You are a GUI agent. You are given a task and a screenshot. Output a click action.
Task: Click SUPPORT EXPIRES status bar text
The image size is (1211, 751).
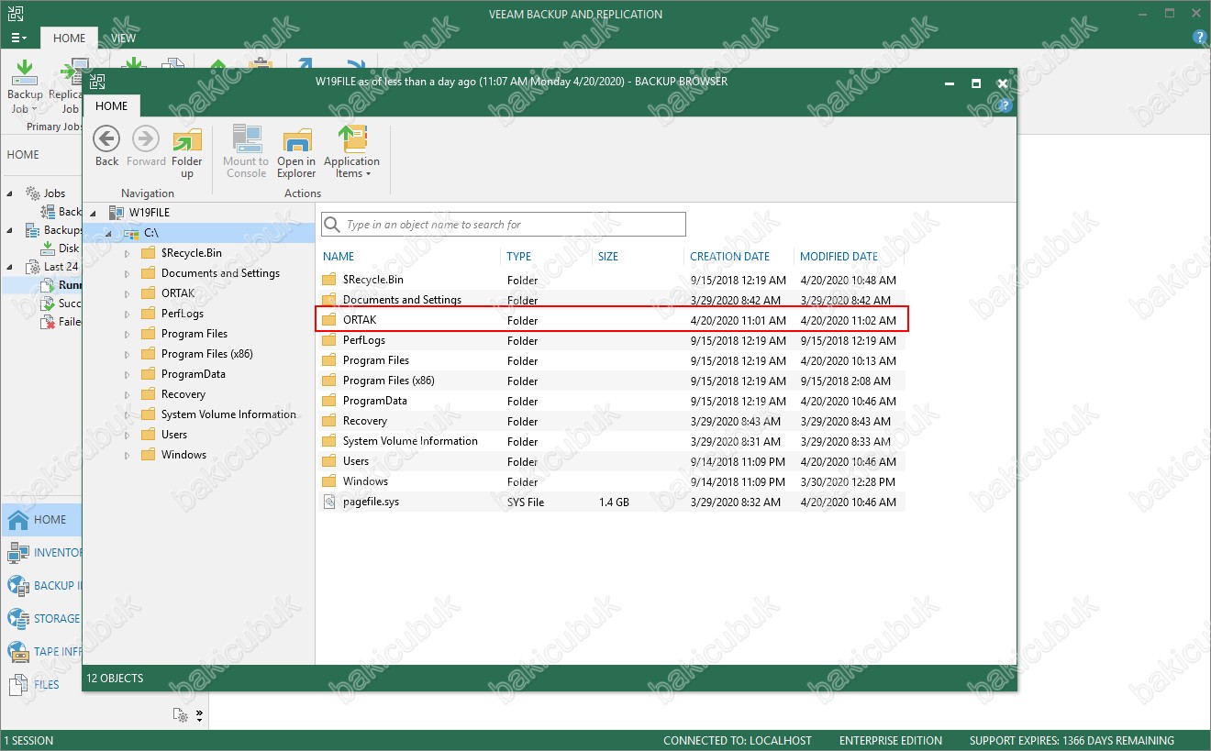point(1072,741)
